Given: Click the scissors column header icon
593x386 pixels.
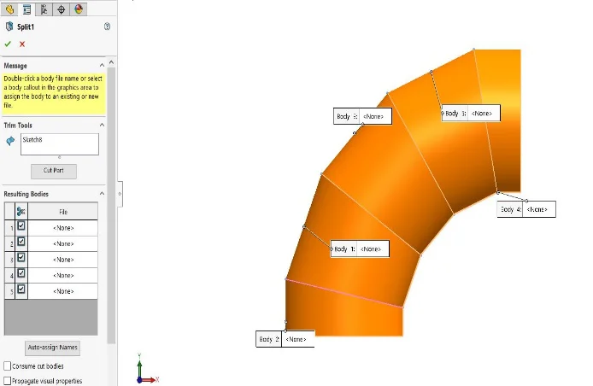Looking at the screenshot, I should click(21, 211).
